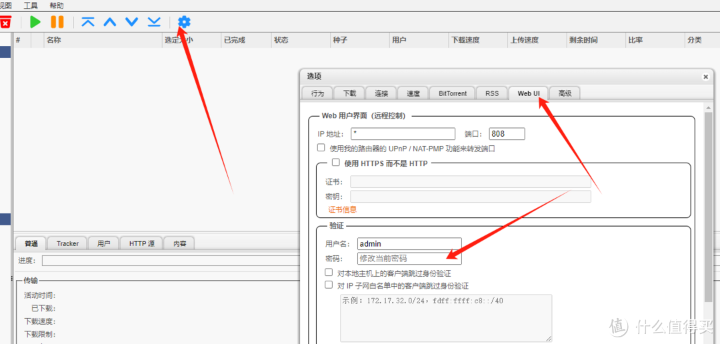The height and width of the screenshot is (344, 720).
Task: Sort by the 比率 column header
Action: coord(655,40)
